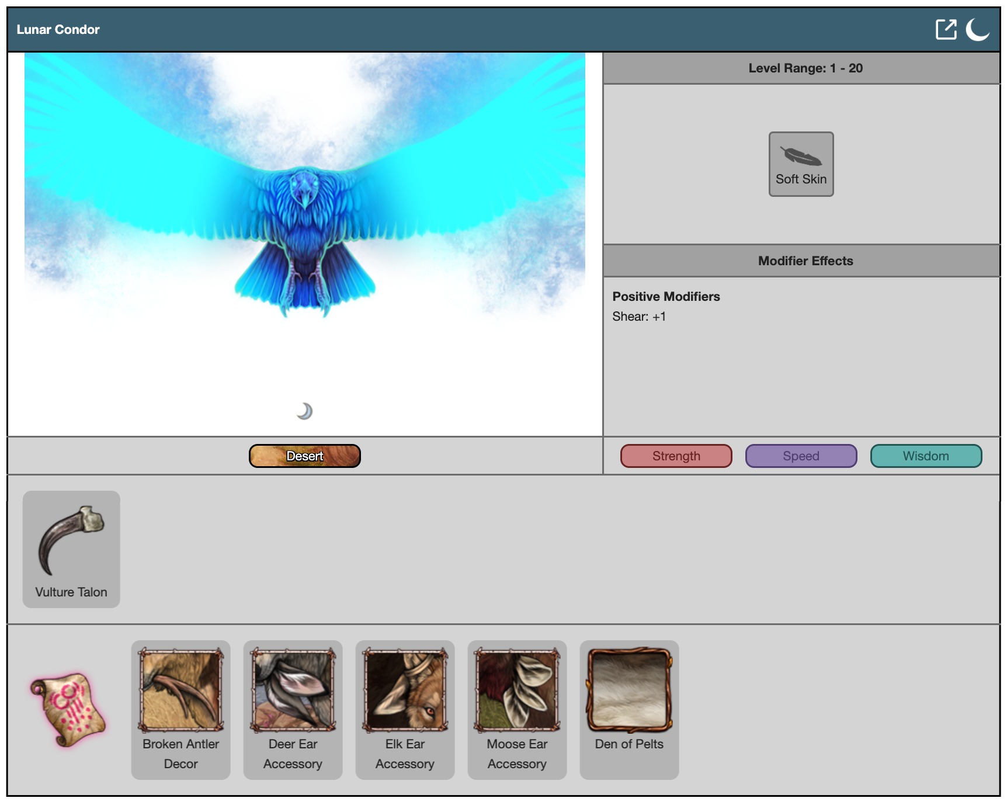1007x805 pixels.
Task: Open Lunar Condor in external link icon
Action: [x=945, y=29]
